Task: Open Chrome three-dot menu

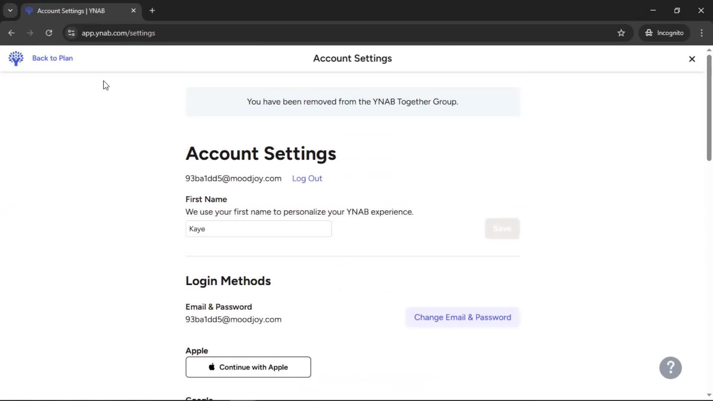Action: point(701,33)
